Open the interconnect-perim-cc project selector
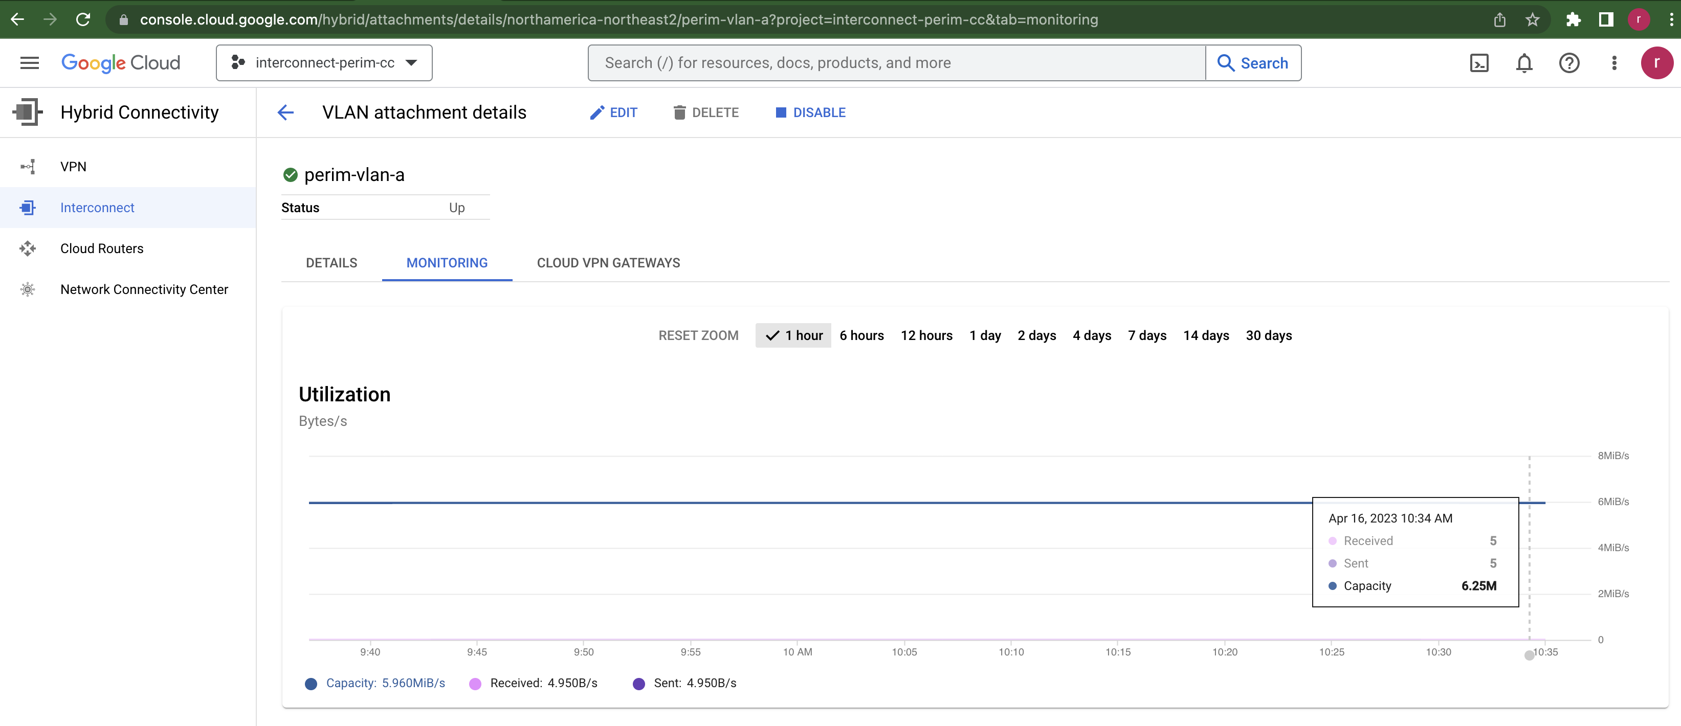This screenshot has height=726, width=1681. (x=324, y=62)
